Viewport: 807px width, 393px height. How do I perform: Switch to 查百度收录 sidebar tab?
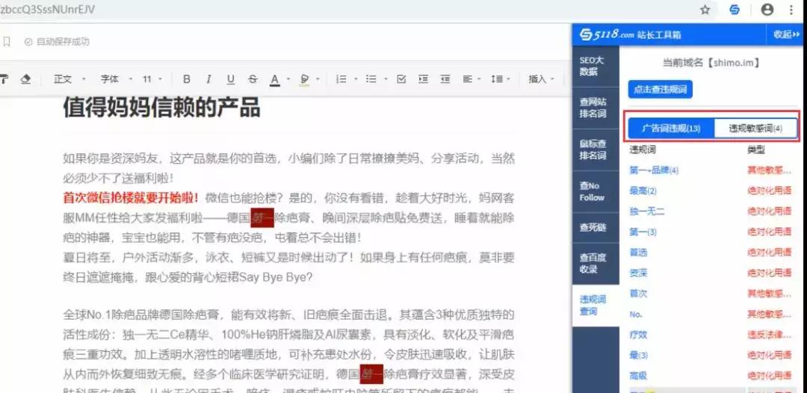[x=596, y=263]
